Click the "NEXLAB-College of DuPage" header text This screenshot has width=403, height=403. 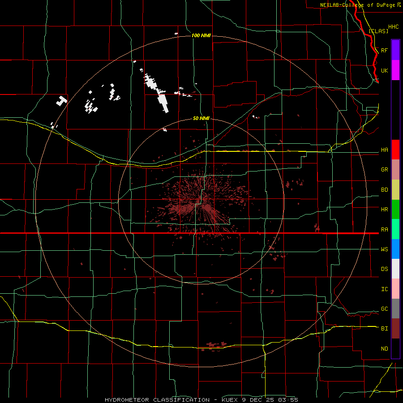357,5
